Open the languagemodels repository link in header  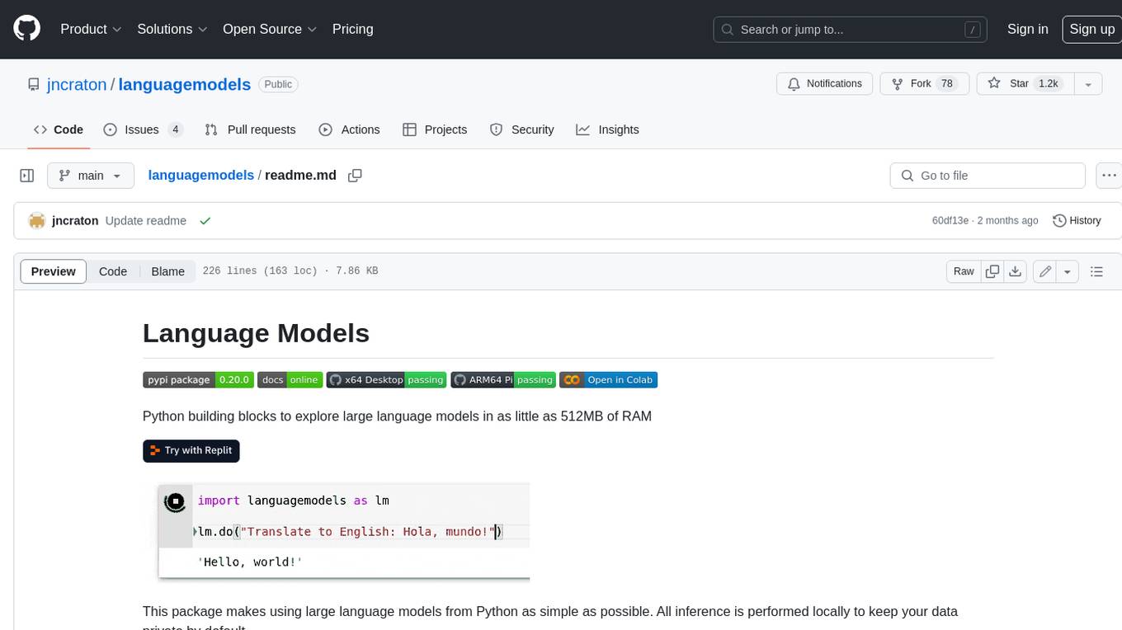click(185, 84)
